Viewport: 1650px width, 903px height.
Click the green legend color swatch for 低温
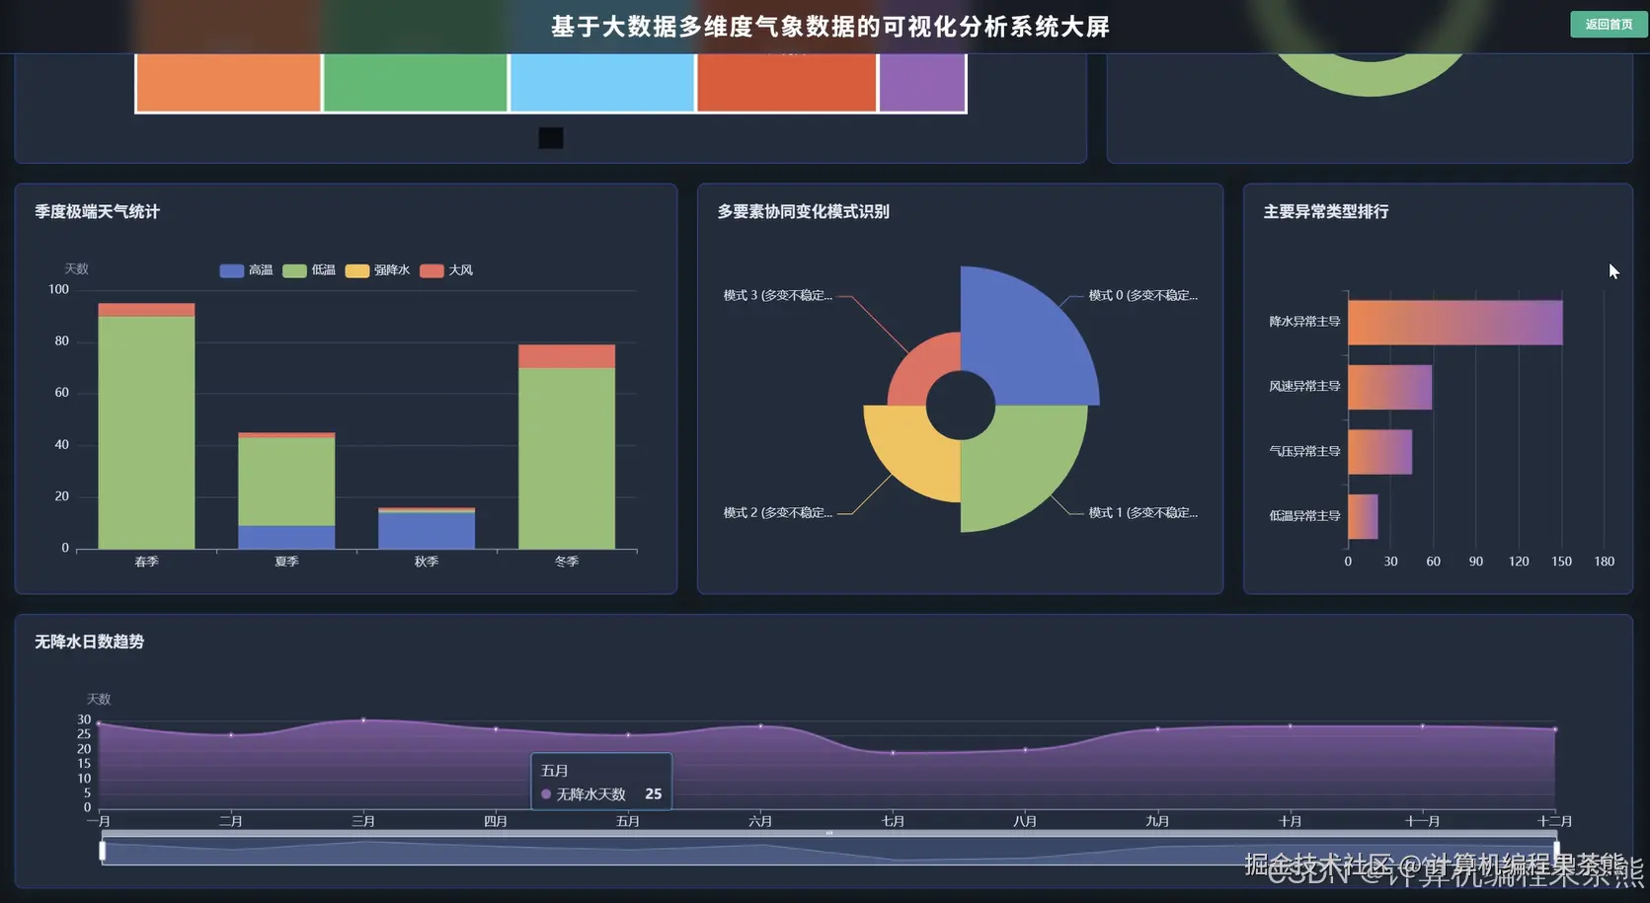(293, 269)
